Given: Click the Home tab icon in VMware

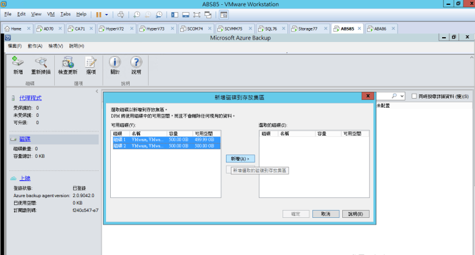Looking at the screenshot, I should click(x=7, y=29).
